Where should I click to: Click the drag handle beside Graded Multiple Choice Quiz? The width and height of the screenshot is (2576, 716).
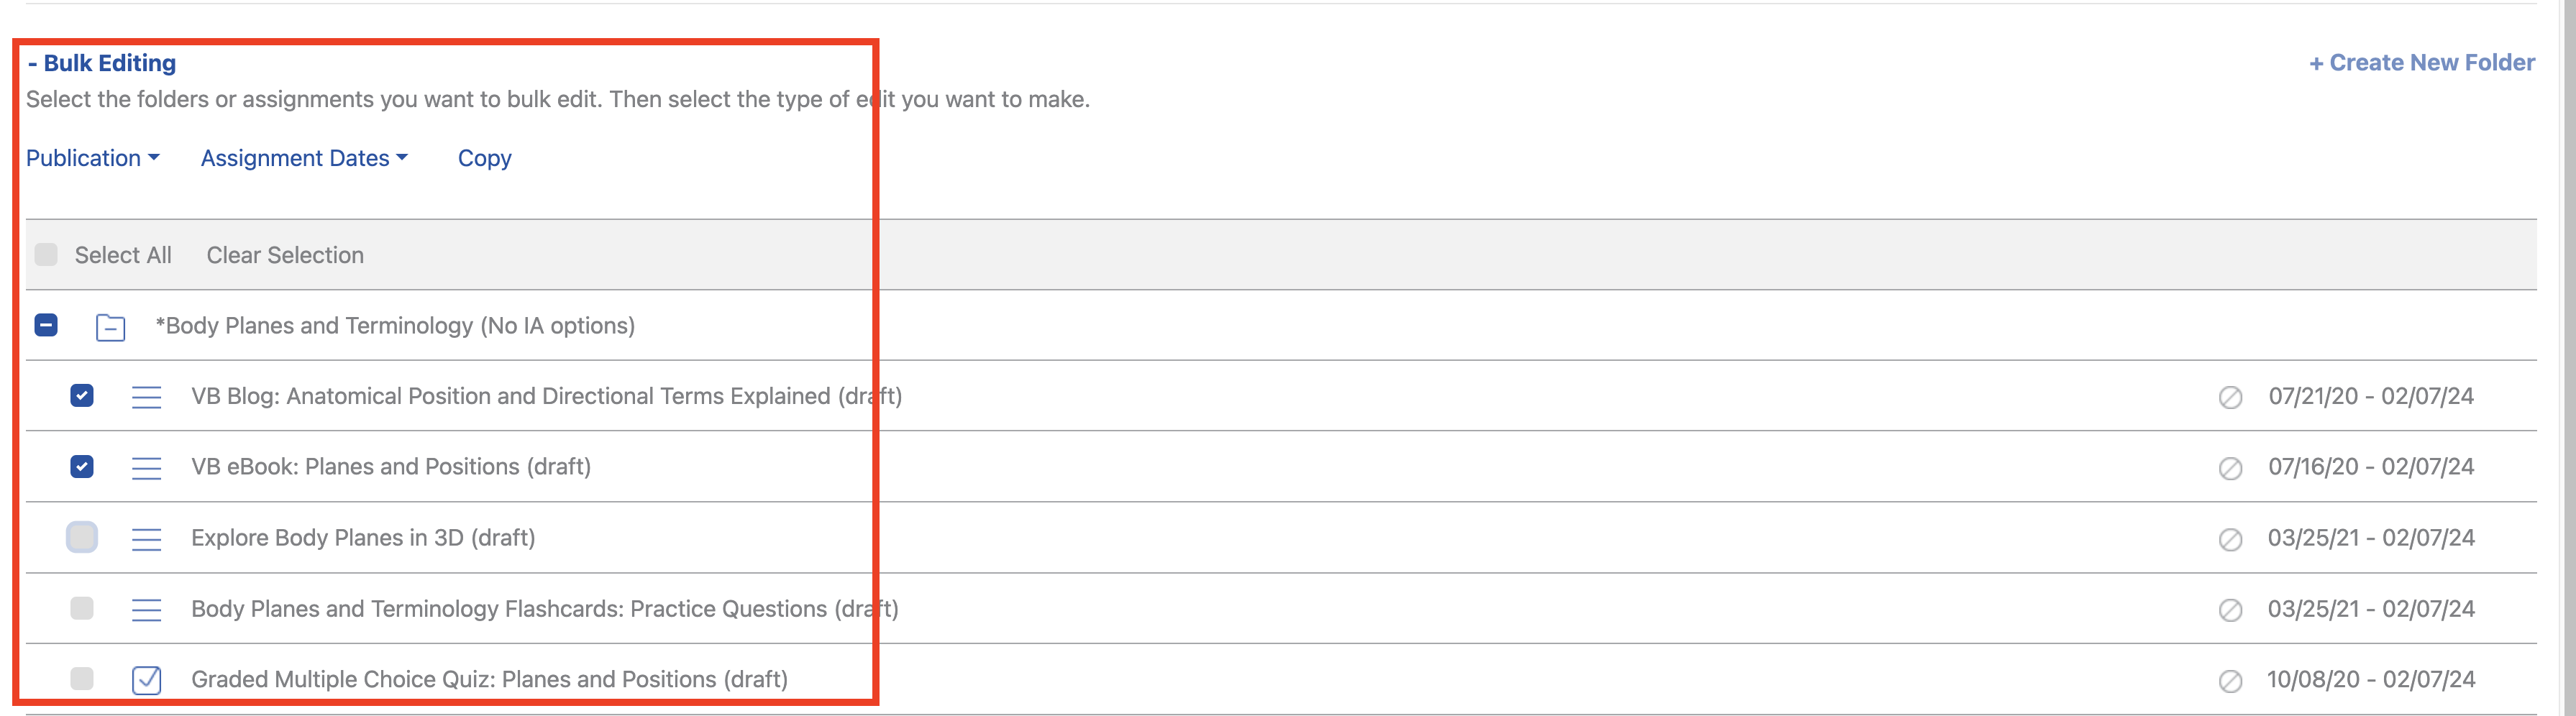coord(146,679)
